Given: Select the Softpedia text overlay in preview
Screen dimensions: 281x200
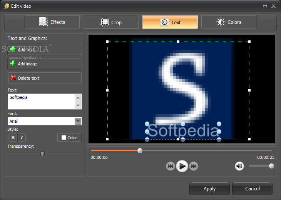Looking at the screenshot, I should (183, 131).
